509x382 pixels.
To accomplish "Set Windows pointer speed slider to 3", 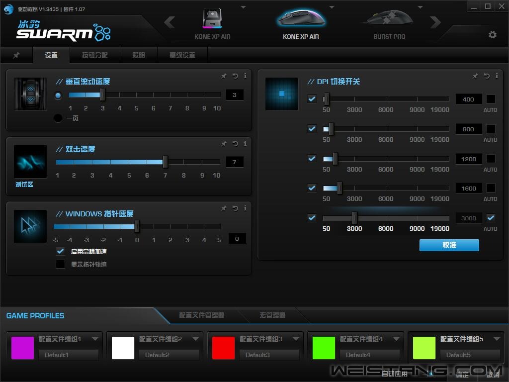I will pos(187,226).
